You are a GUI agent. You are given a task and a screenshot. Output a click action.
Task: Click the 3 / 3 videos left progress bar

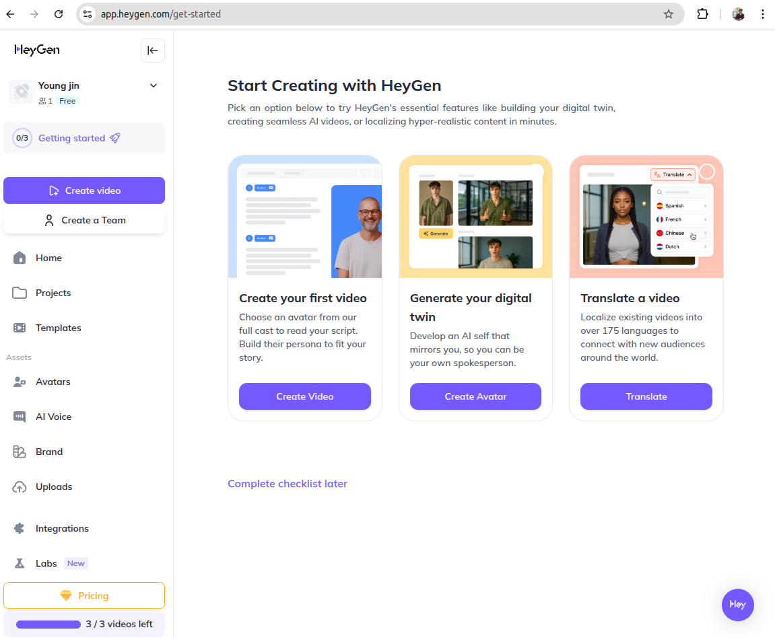click(48, 625)
